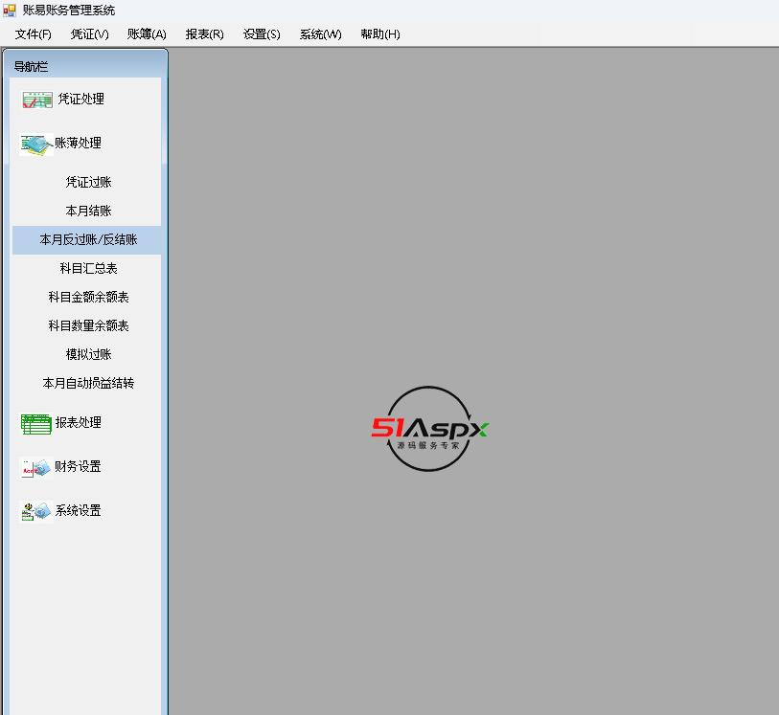The width and height of the screenshot is (779, 715).
Task: Select 模拟过账 in the sidebar
Action: pyautogui.click(x=88, y=354)
